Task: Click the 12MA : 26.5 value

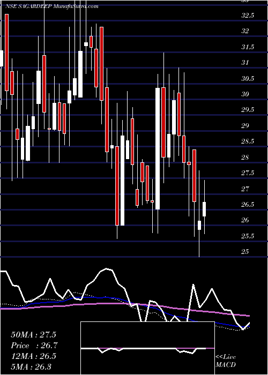Action: coord(34,356)
